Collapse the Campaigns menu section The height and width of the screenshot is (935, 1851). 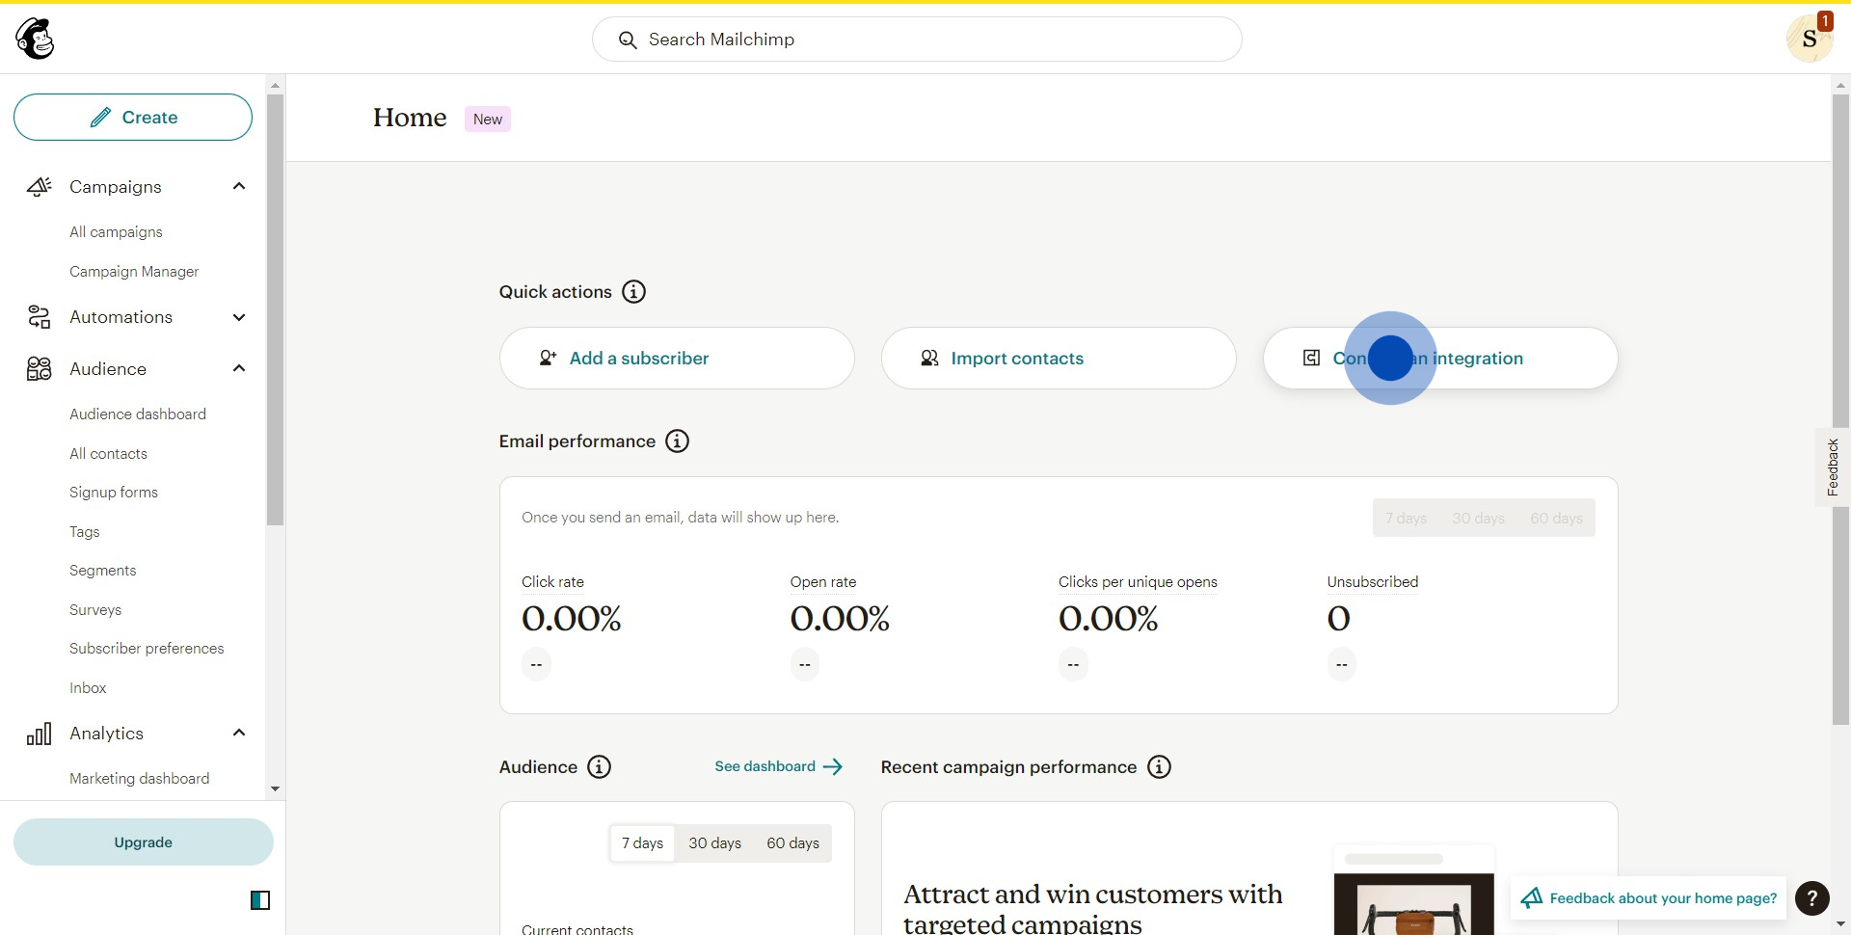coord(239,187)
